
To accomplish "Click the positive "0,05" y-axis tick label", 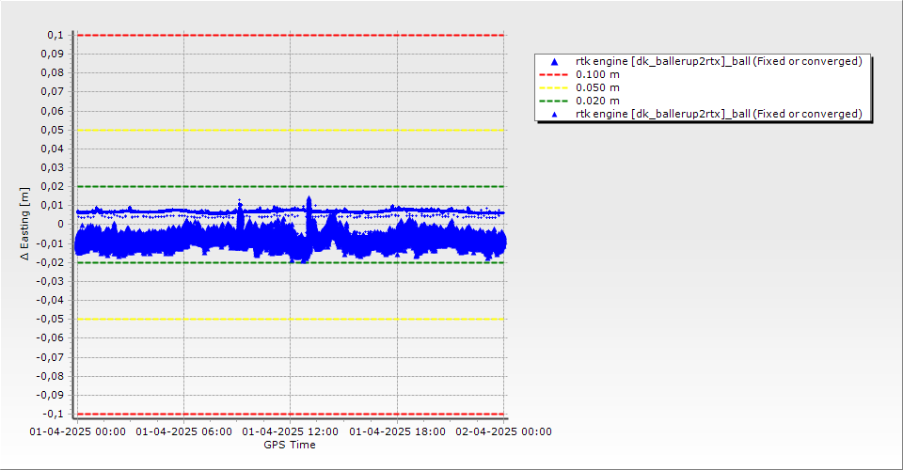I will pos(53,130).
